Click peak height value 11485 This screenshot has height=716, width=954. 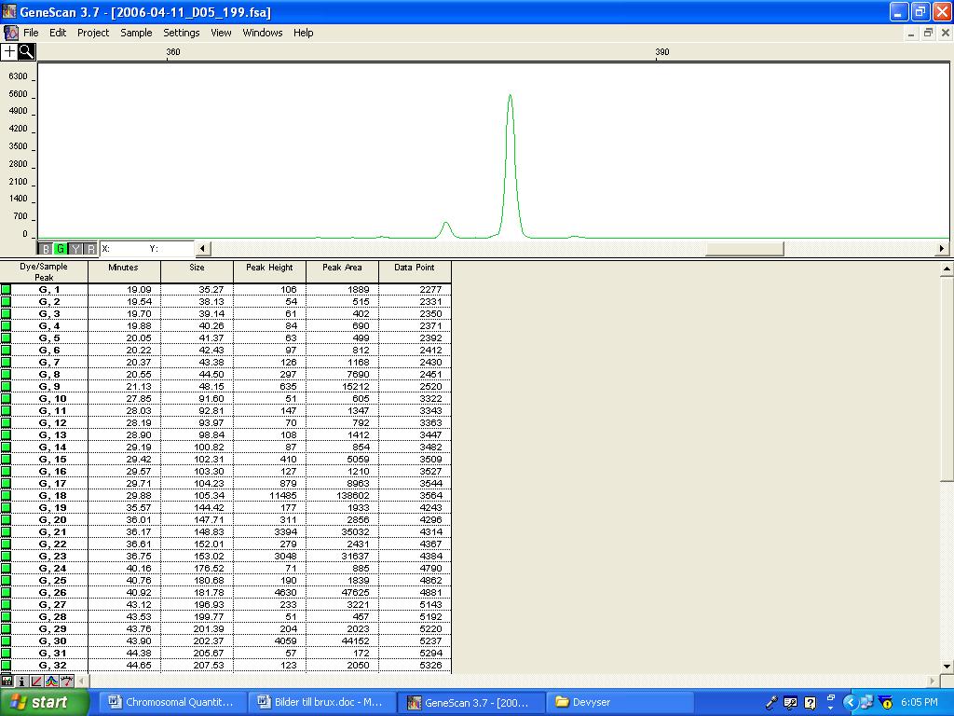coord(283,496)
